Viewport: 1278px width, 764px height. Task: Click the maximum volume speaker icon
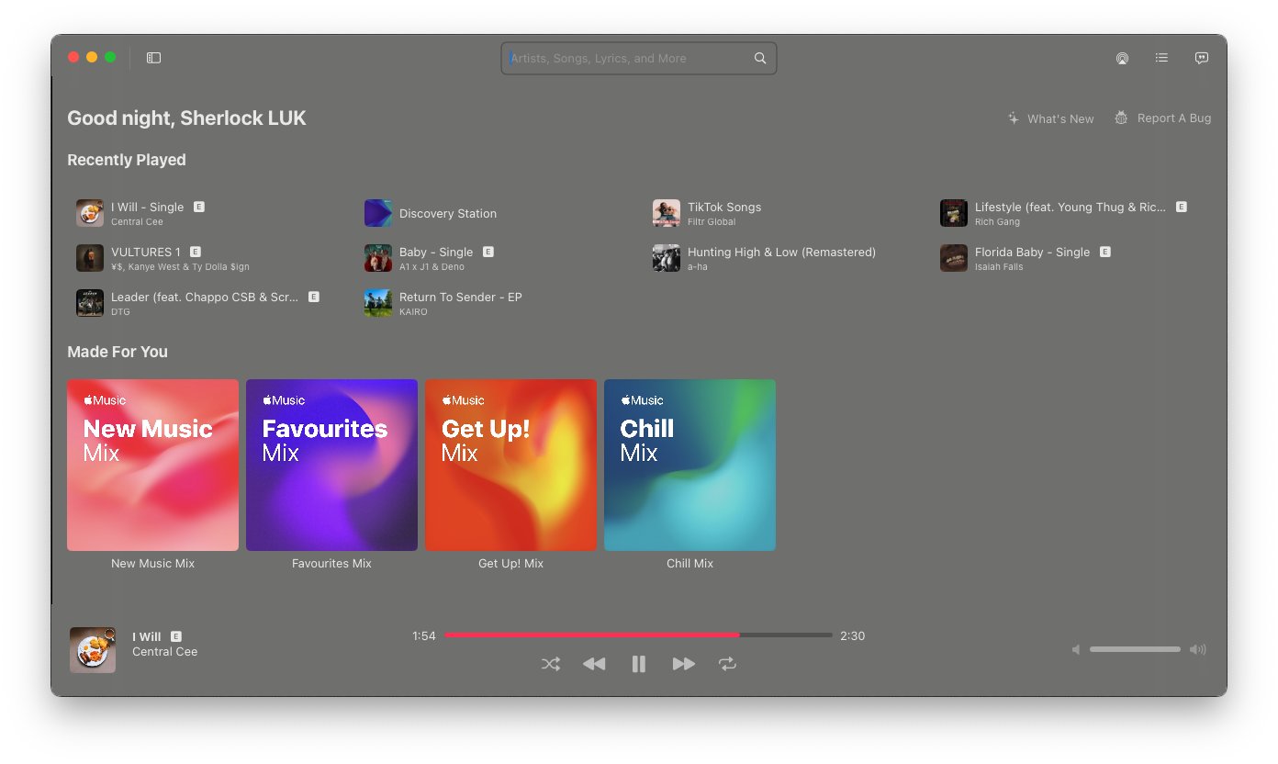(1197, 650)
